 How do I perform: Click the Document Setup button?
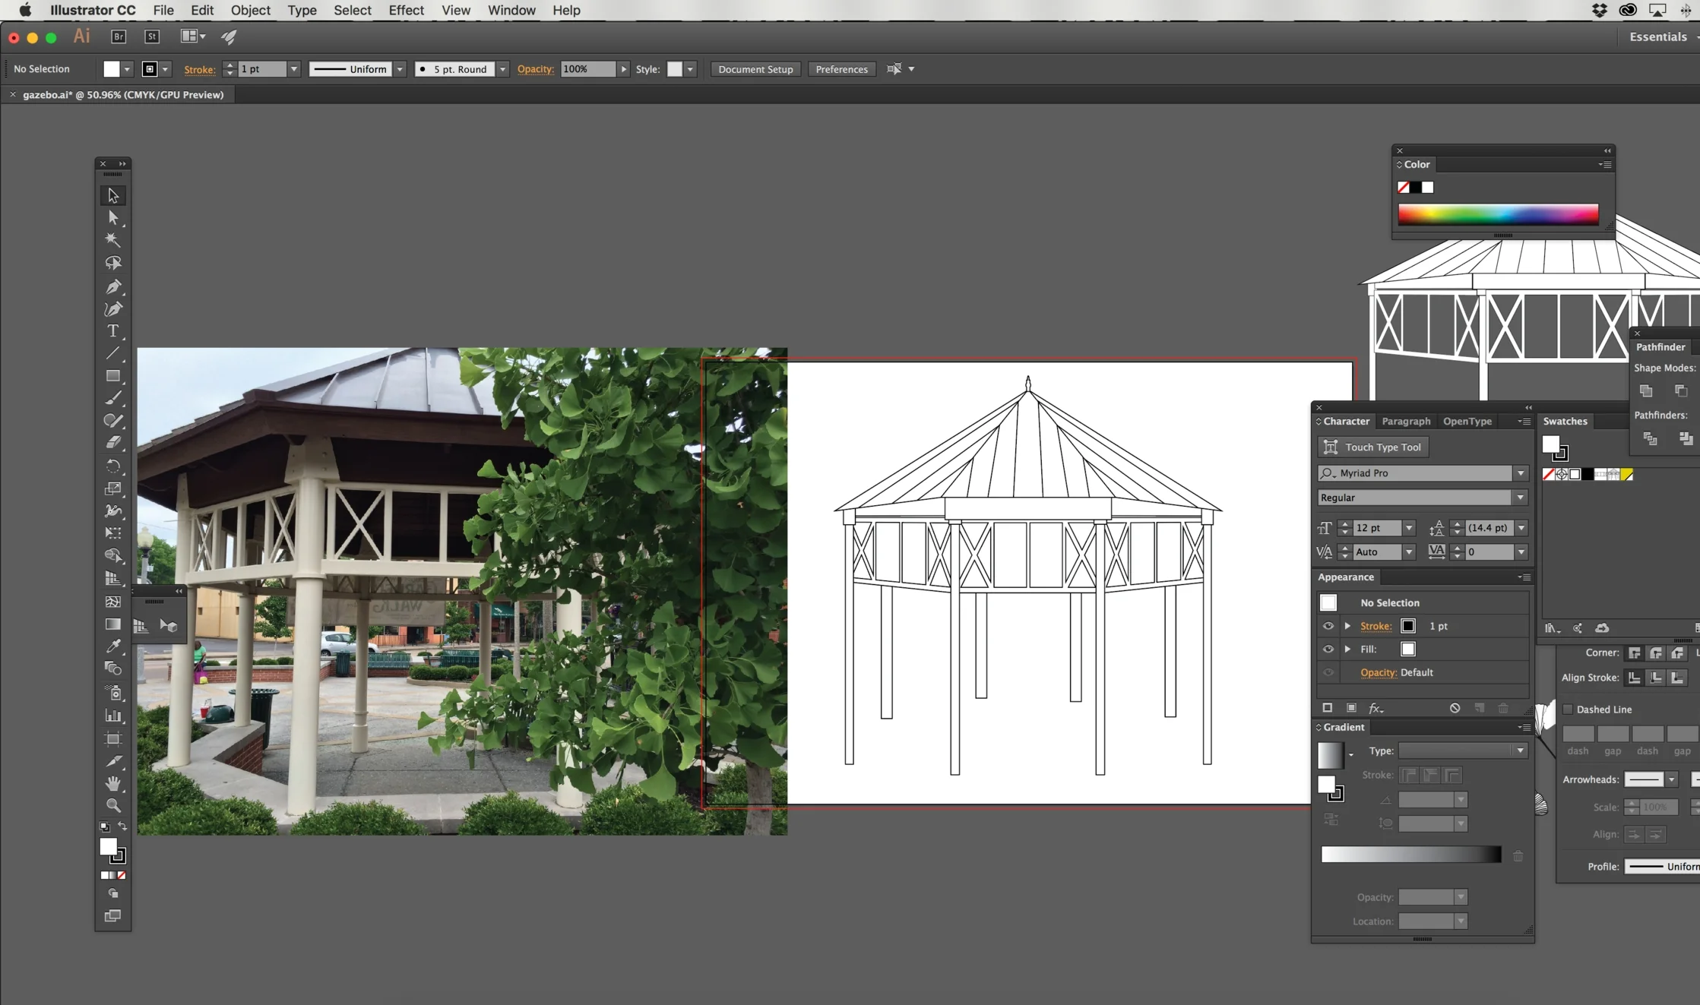pyautogui.click(x=755, y=69)
